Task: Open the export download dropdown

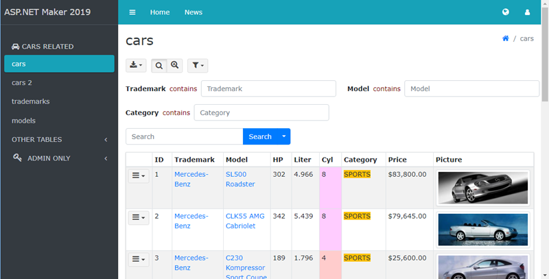Action: [x=136, y=65]
